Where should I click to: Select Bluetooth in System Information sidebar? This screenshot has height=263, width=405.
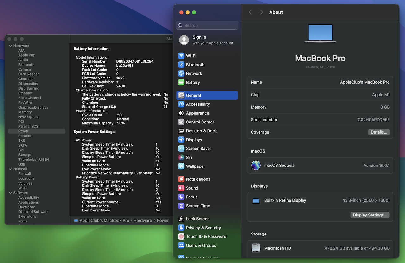coord(26,65)
